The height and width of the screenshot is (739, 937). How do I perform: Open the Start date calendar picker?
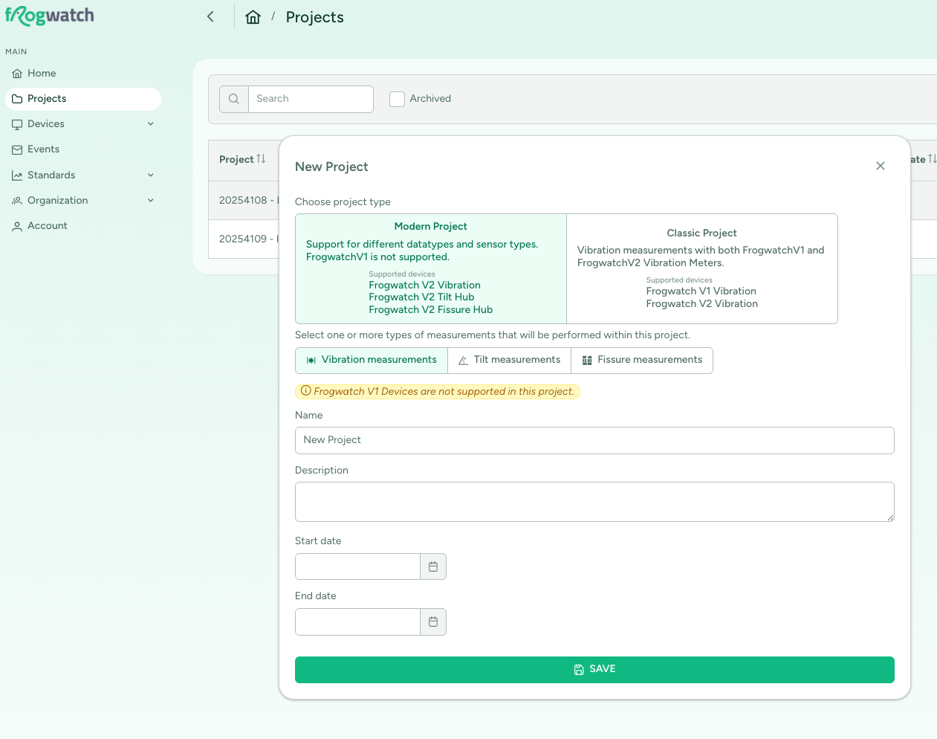(433, 567)
